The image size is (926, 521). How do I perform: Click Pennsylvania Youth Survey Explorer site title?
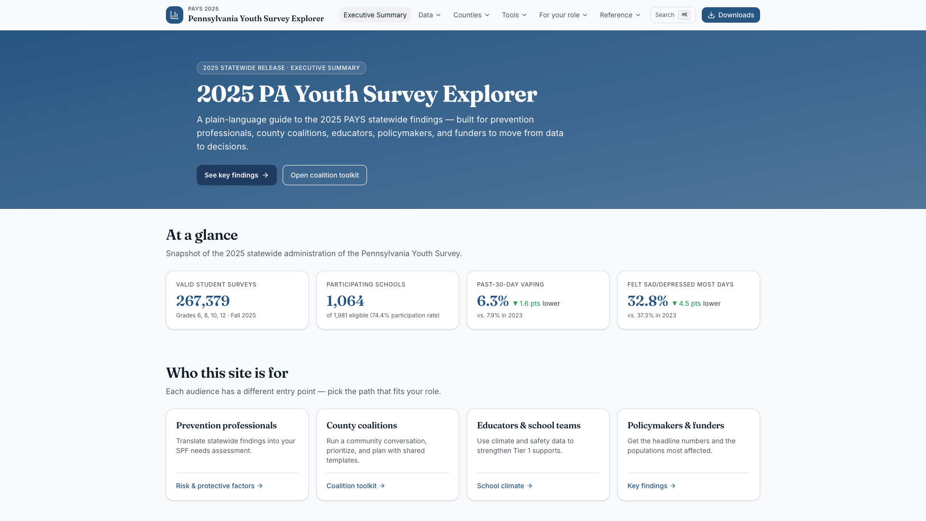256,19
